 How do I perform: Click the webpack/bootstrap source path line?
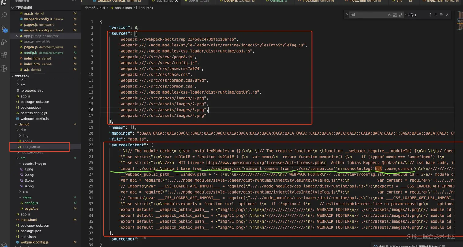(x=178, y=39)
